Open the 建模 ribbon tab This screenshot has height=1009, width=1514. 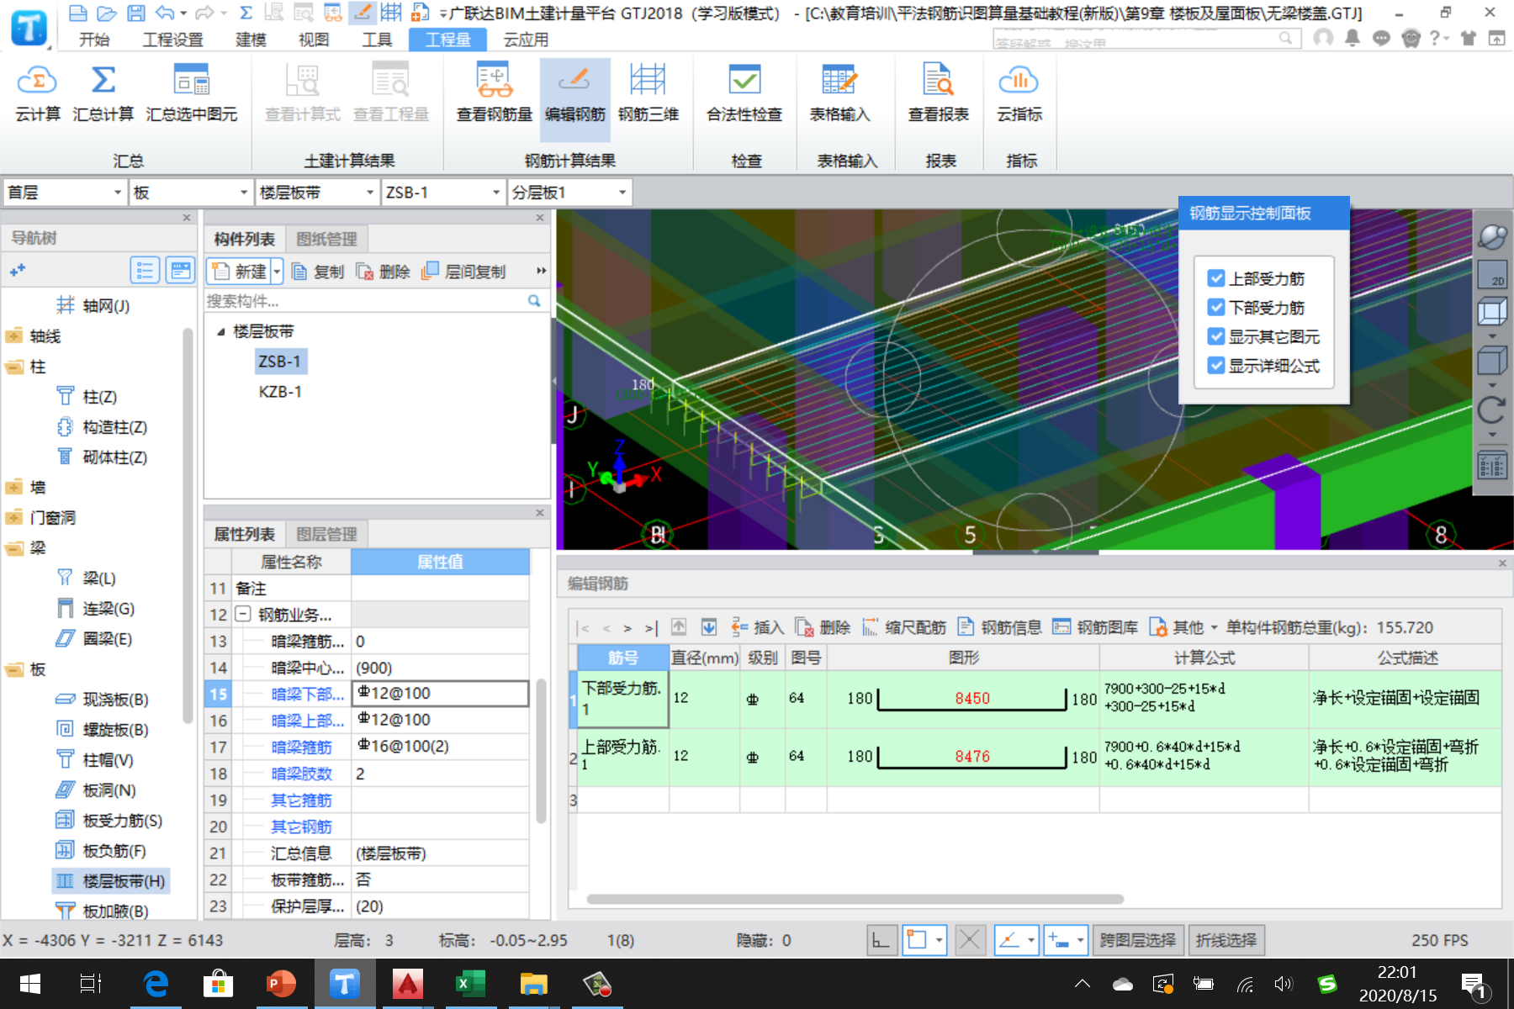251,40
